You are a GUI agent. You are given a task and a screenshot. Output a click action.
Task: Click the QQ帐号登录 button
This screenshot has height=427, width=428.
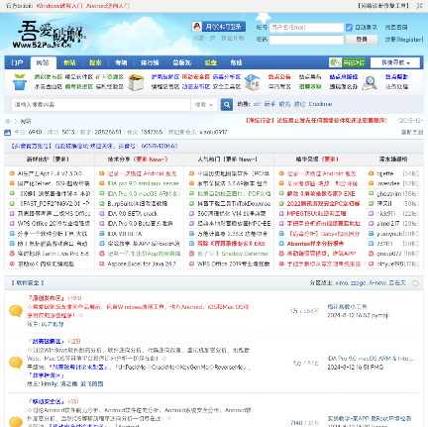click(219, 27)
